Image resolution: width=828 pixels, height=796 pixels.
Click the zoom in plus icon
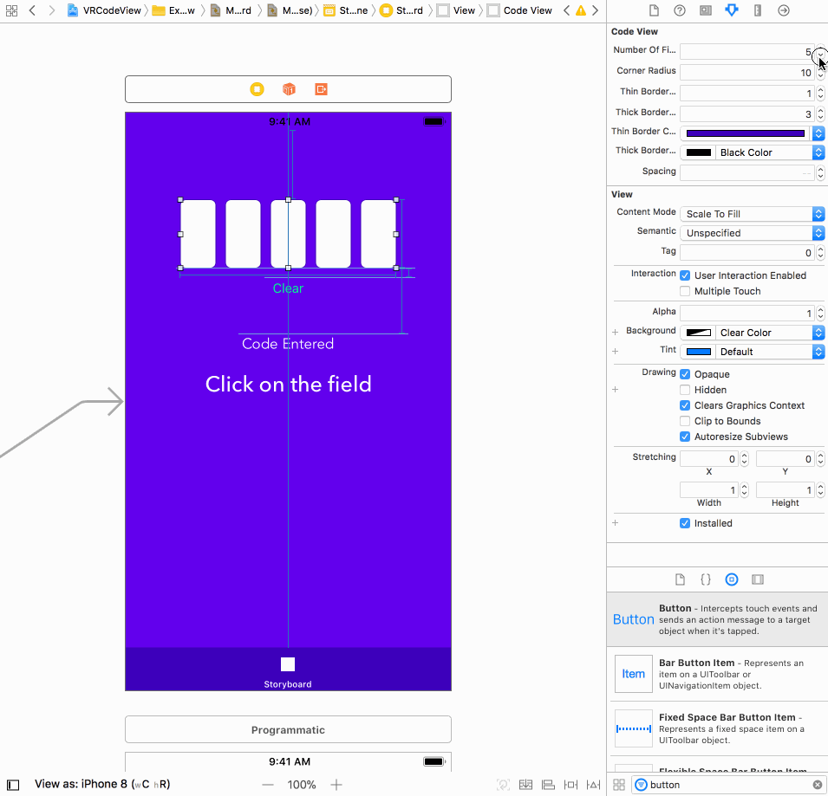pyautogui.click(x=336, y=785)
